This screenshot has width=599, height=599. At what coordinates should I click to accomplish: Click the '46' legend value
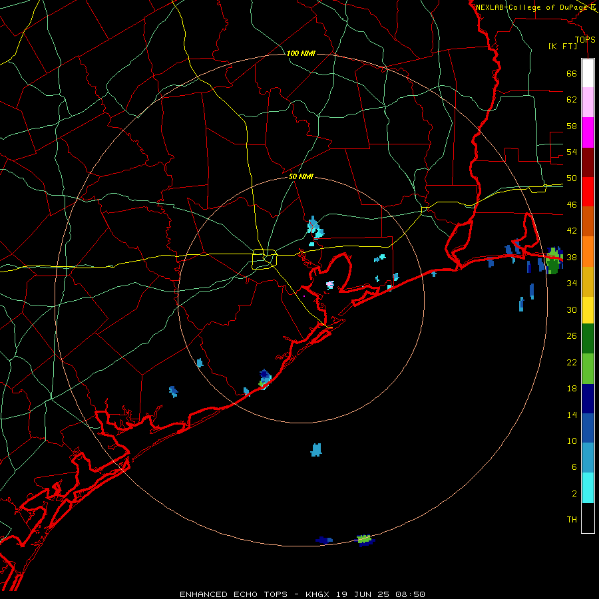pos(572,205)
